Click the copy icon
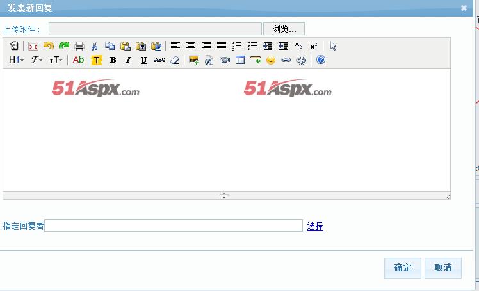This screenshot has height=291, width=479. 110,46
